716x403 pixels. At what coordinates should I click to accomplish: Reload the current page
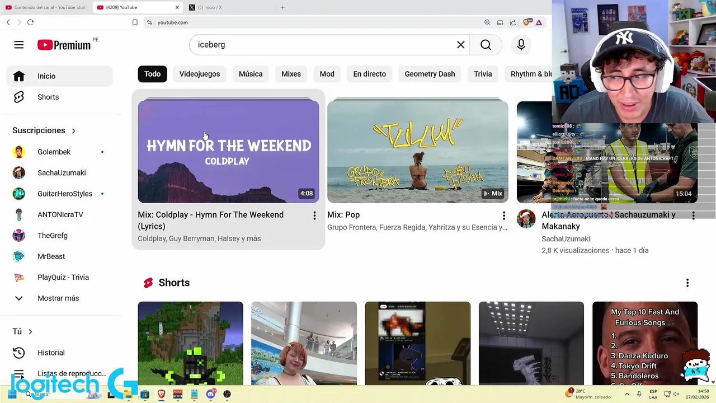click(x=30, y=22)
